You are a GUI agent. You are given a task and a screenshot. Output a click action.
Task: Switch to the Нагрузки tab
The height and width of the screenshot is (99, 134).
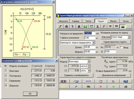(63, 21)
